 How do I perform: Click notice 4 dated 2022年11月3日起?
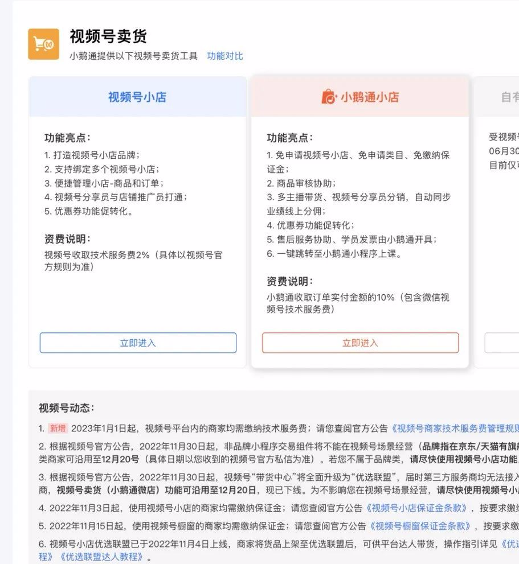(279, 508)
